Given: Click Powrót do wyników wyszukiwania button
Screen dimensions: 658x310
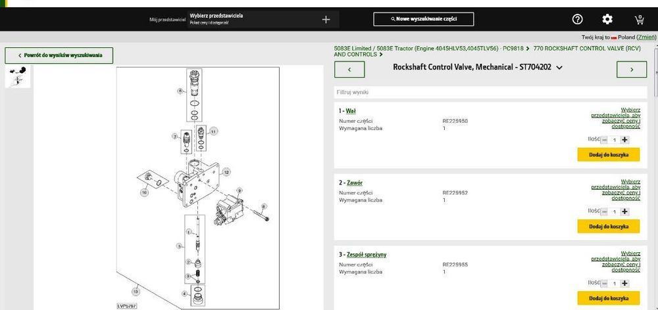Looking at the screenshot, I should (x=59, y=55).
